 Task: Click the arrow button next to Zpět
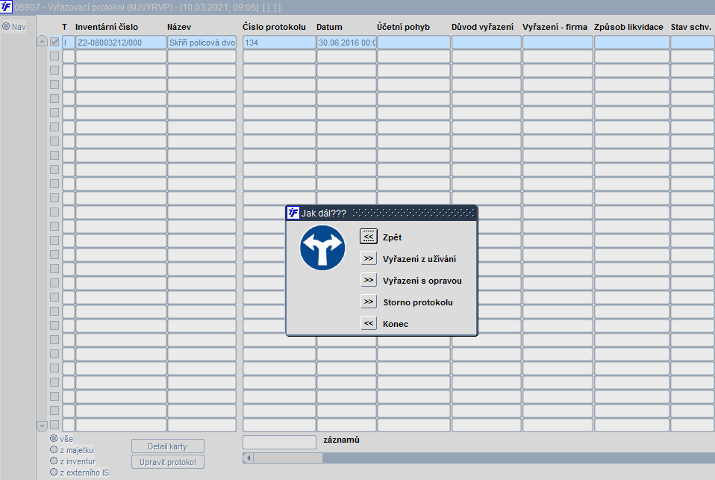point(368,237)
